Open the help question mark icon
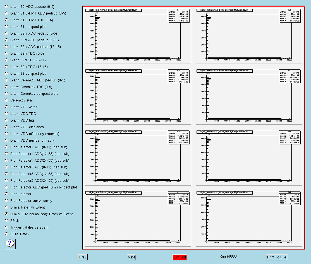 (10, 244)
